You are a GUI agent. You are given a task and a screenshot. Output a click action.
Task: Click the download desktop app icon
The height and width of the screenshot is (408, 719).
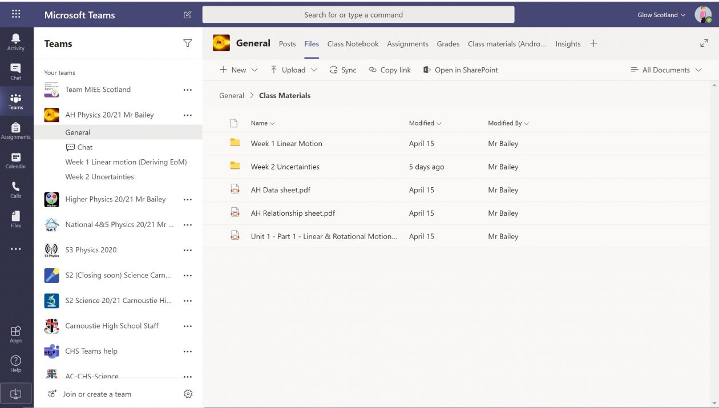[x=16, y=394]
